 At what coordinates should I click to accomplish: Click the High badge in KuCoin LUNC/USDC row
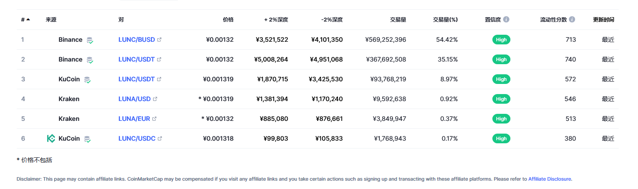pos(501,138)
